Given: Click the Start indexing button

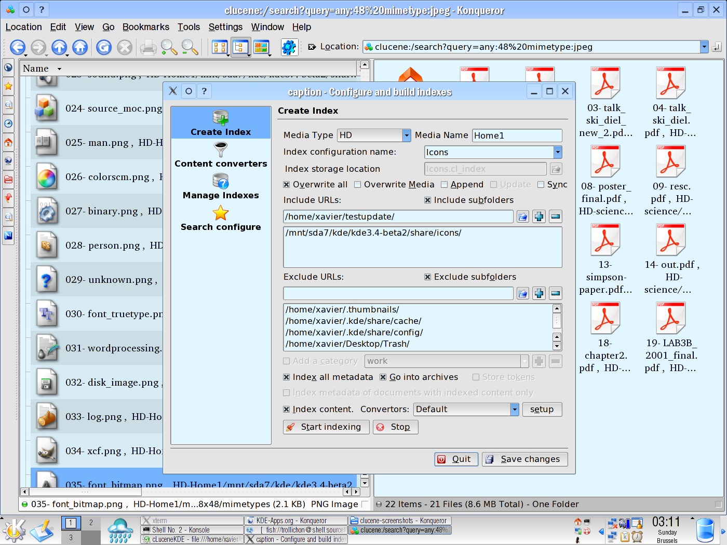Looking at the screenshot, I should [326, 427].
